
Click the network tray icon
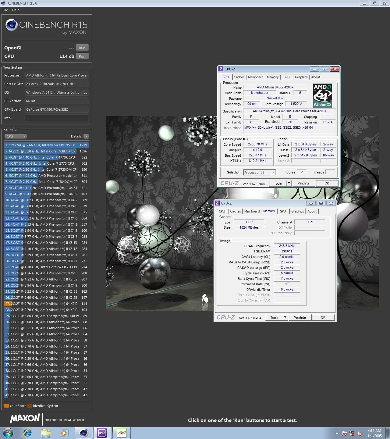(x=352, y=433)
